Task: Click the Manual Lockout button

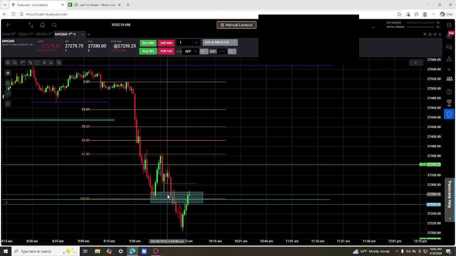Action: click(x=237, y=25)
